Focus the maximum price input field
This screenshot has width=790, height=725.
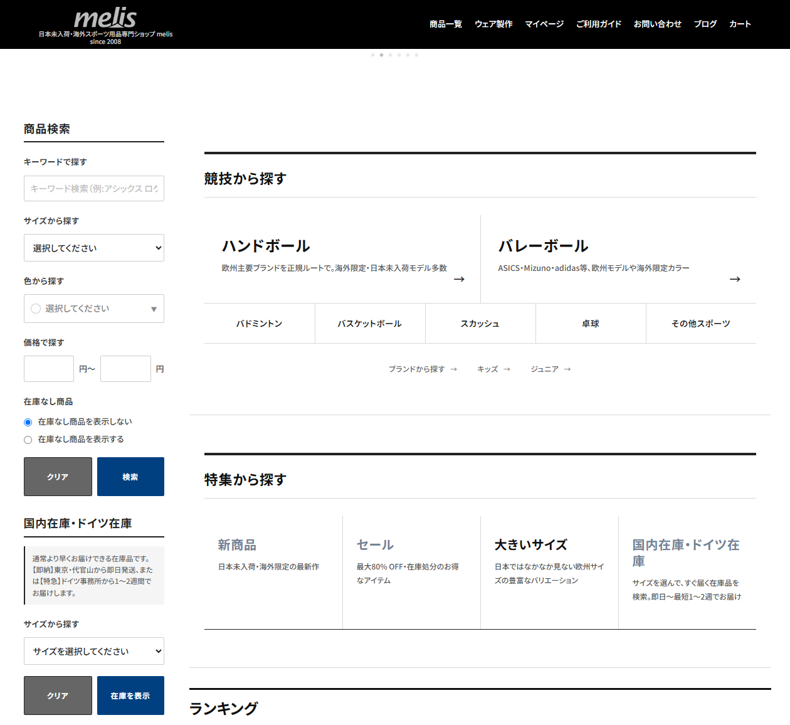[x=125, y=369]
